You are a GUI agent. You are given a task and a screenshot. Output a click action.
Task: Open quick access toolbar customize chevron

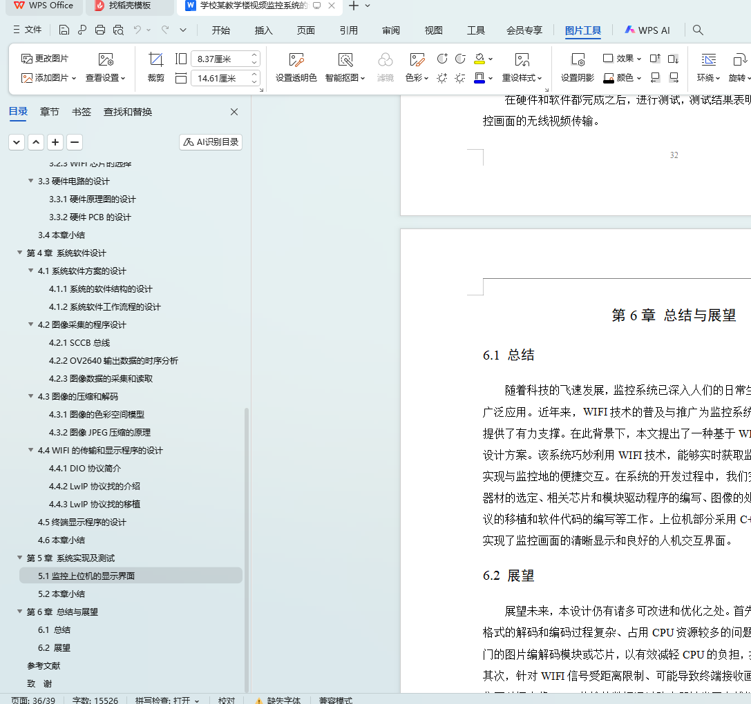tap(183, 30)
